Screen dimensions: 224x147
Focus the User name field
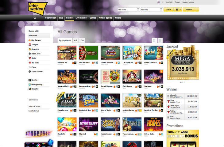pos(129,9)
